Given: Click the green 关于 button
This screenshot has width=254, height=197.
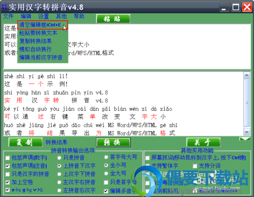Looking at the screenshot, I should point(203,142).
